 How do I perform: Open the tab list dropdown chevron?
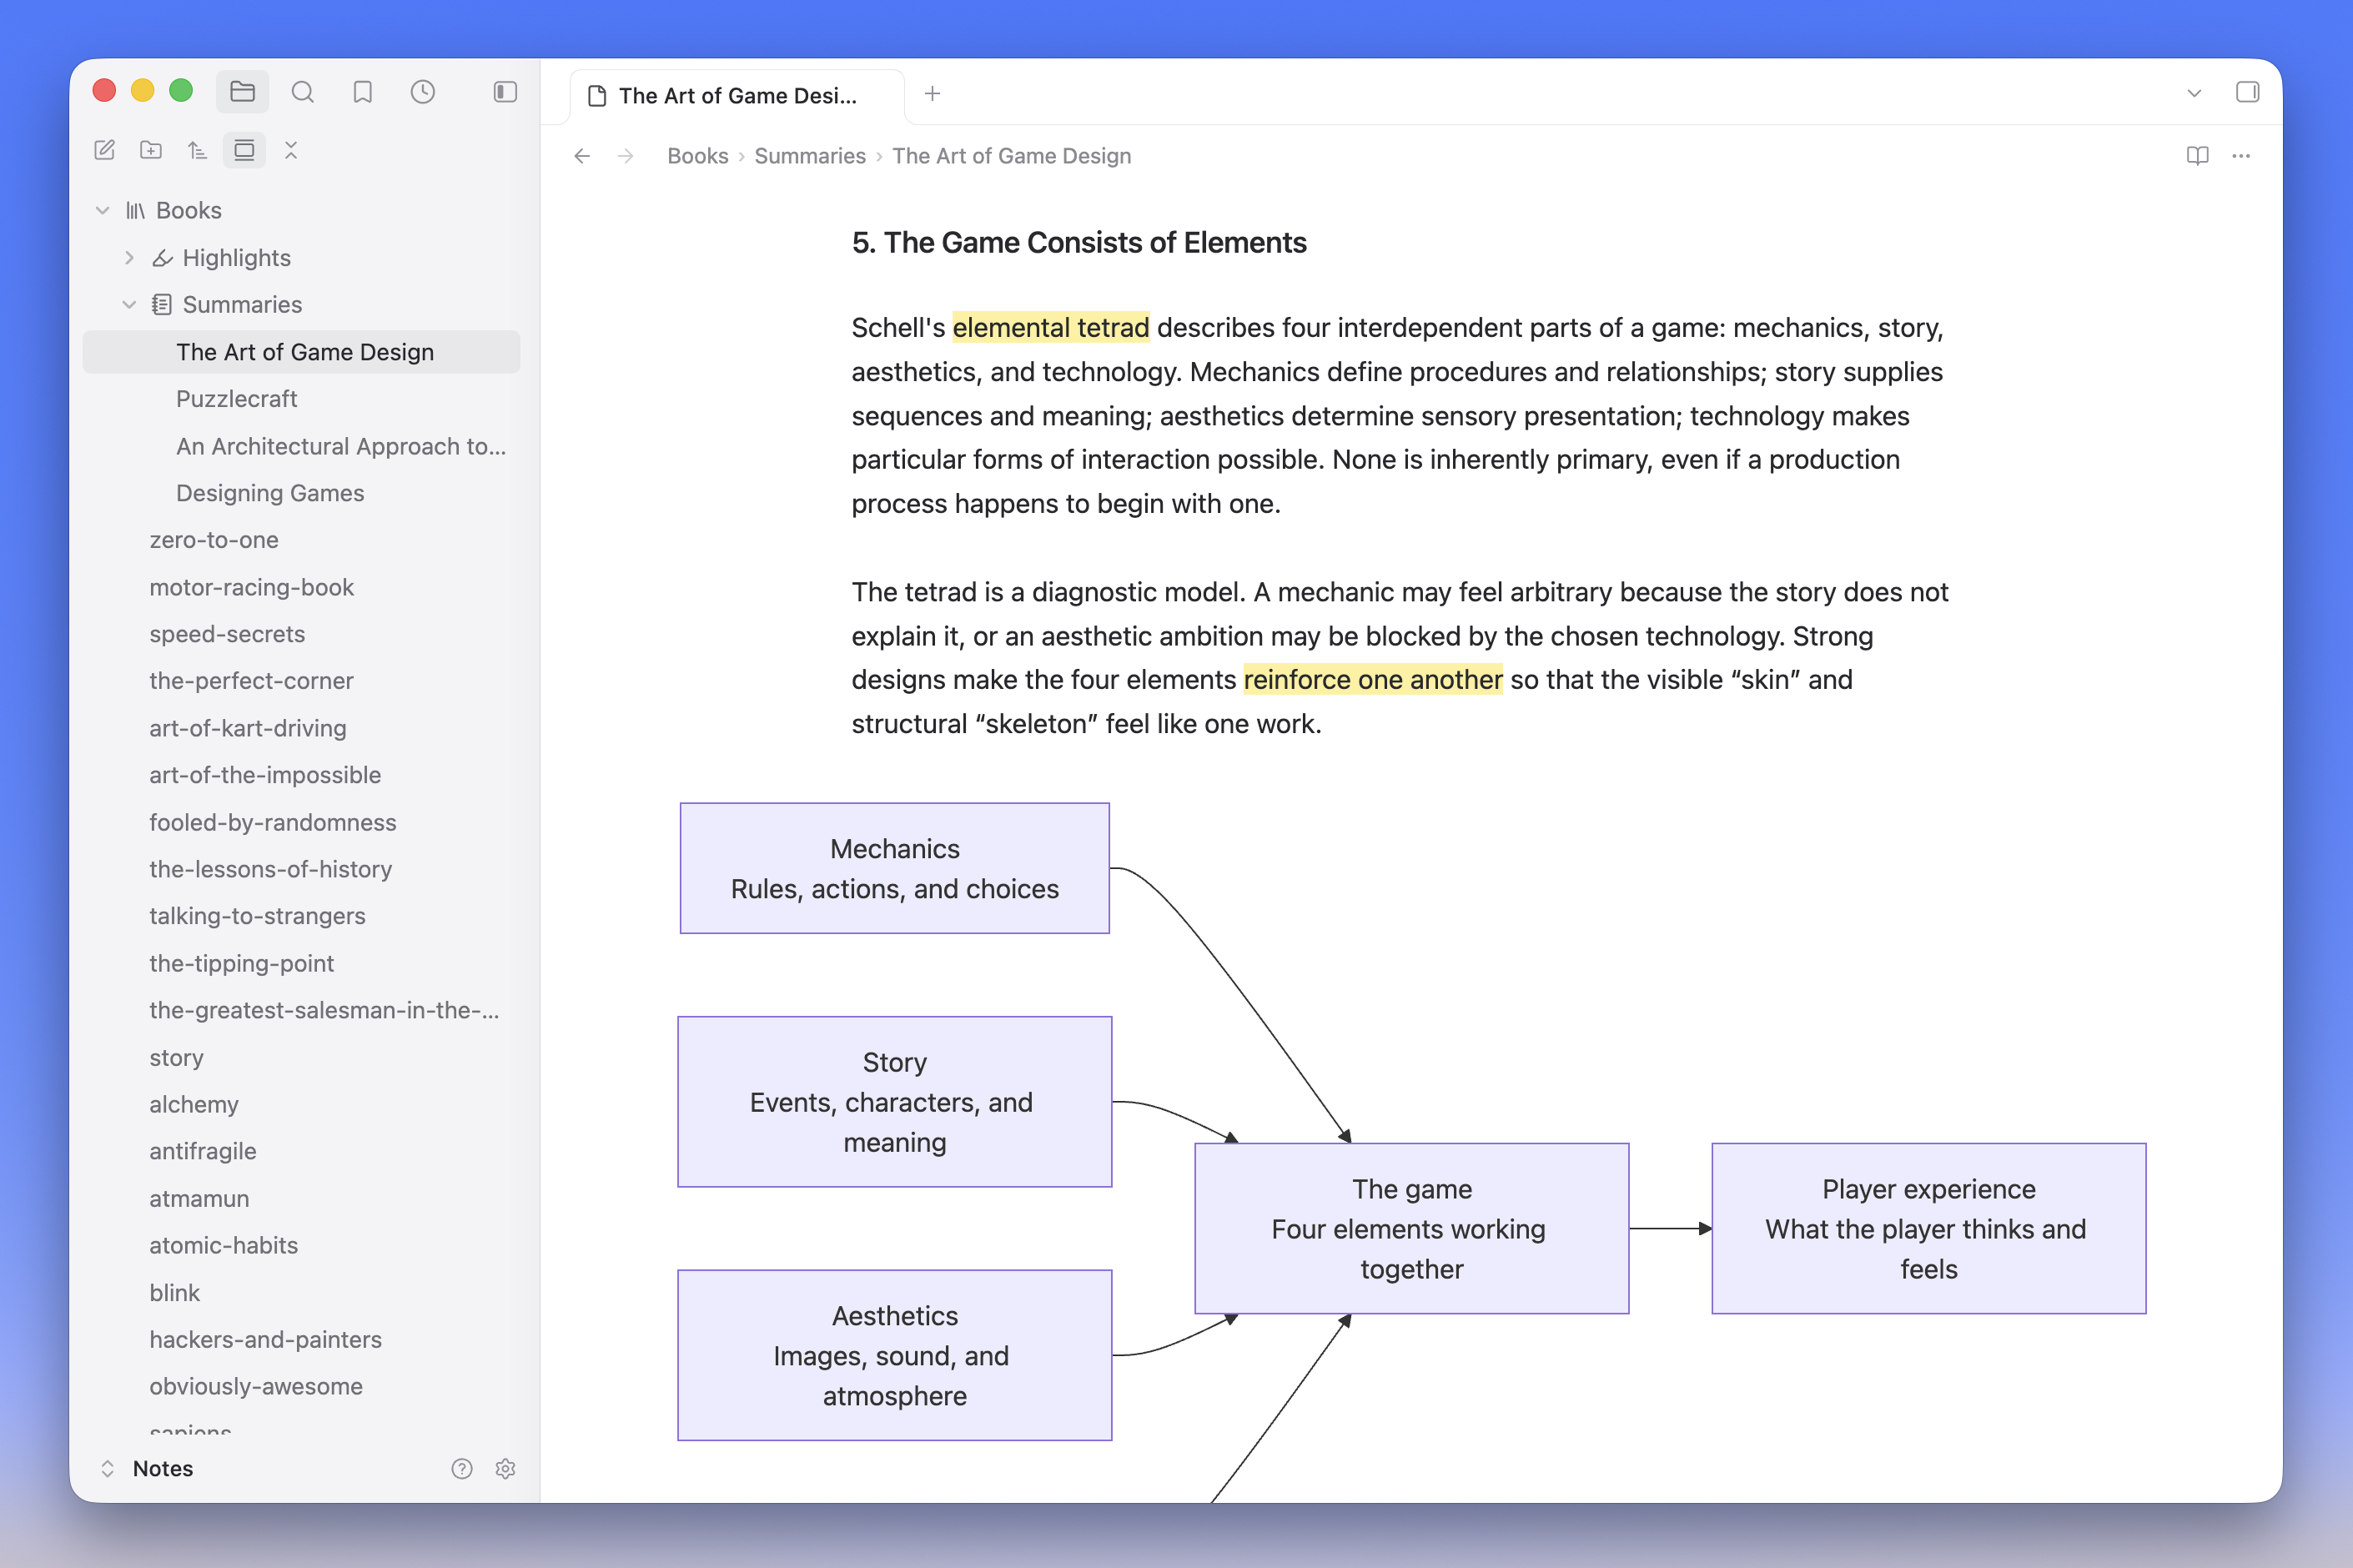pyautogui.click(x=2194, y=93)
